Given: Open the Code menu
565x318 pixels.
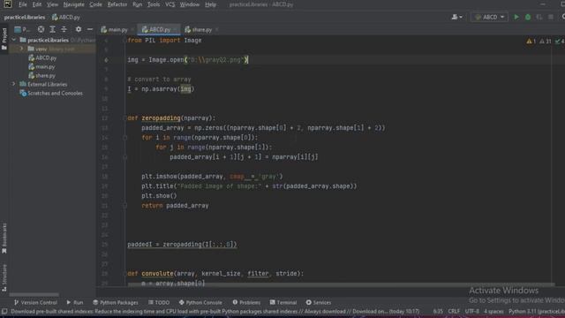Looking at the screenshot, I should click(x=95, y=4).
